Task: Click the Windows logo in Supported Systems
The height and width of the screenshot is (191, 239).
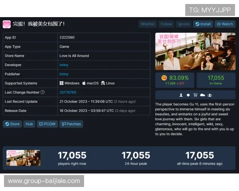Action: click(62, 83)
